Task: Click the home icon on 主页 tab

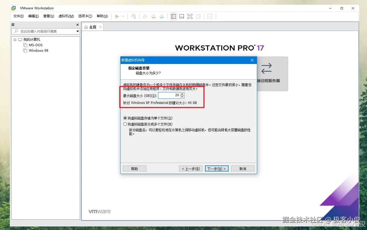Action: pos(86,27)
